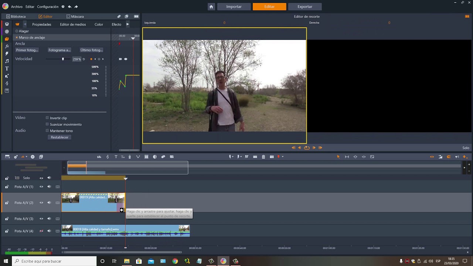Open the Color tab
Viewport: 473px width, 266px height.
click(x=99, y=24)
